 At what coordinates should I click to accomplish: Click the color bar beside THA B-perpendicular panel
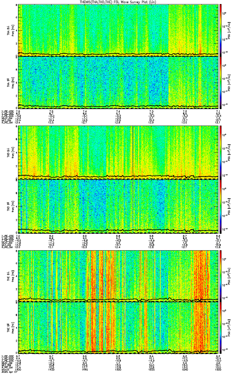(221, 30)
